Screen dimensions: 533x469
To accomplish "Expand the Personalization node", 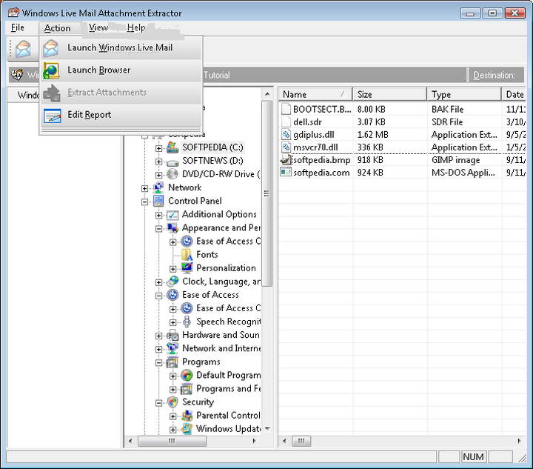I will [x=173, y=269].
